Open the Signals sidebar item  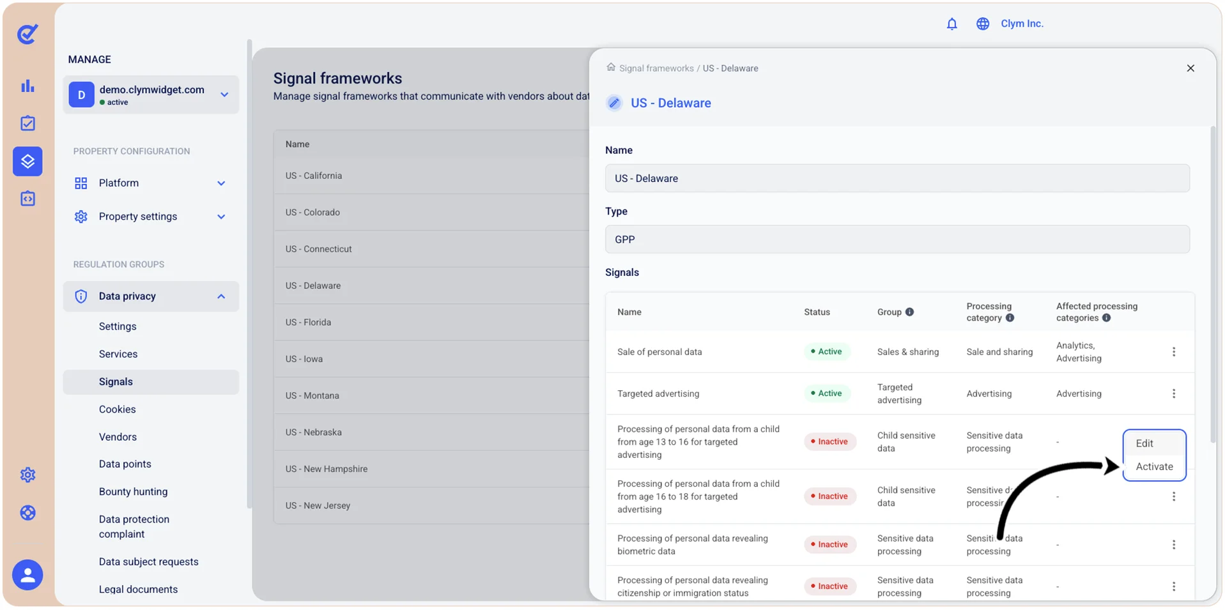tap(151, 382)
